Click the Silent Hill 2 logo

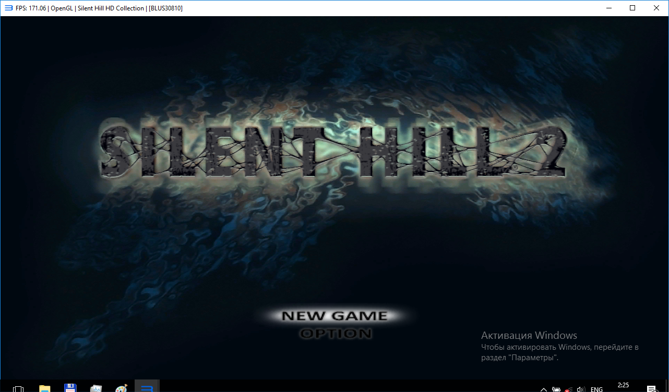pyautogui.click(x=333, y=151)
